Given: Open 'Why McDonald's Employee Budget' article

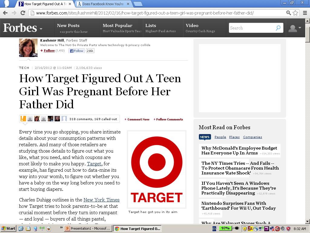Looking at the screenshot, I should coord(239,150).
